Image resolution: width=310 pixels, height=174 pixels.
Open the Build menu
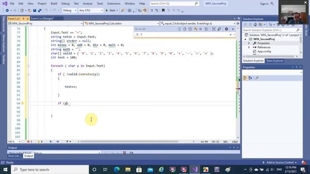54,3
